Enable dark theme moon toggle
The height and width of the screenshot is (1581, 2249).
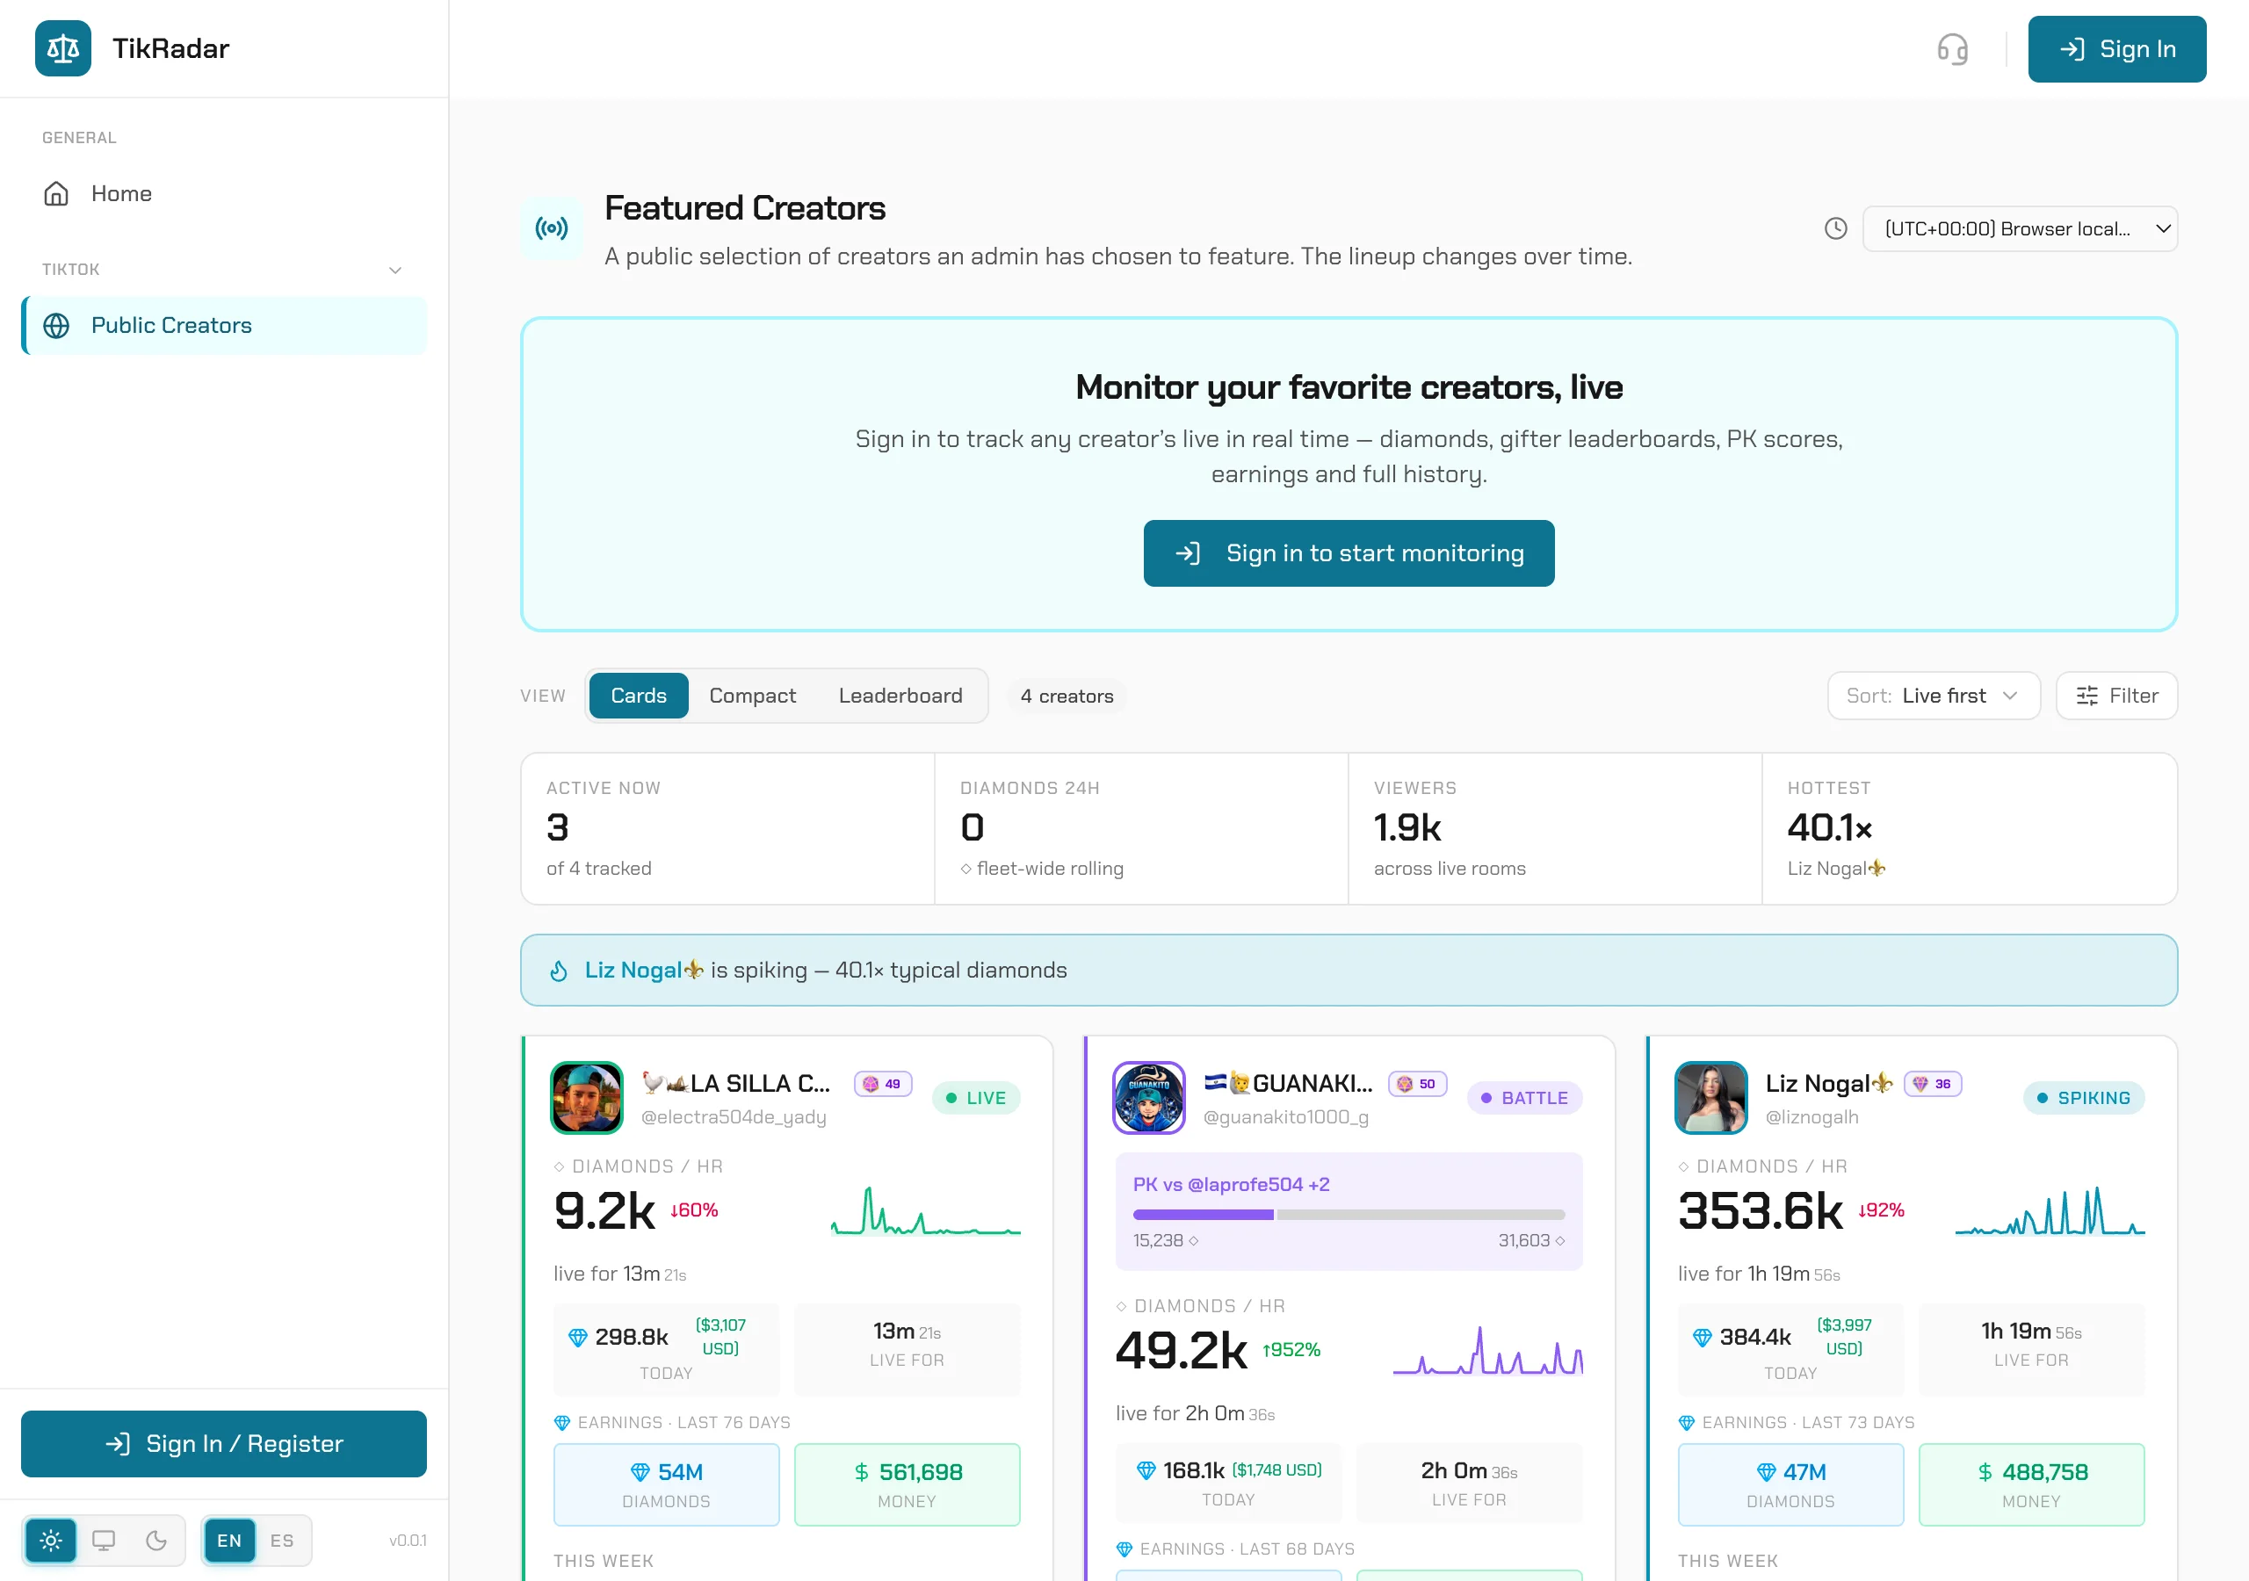click(x=155, y=1541)
